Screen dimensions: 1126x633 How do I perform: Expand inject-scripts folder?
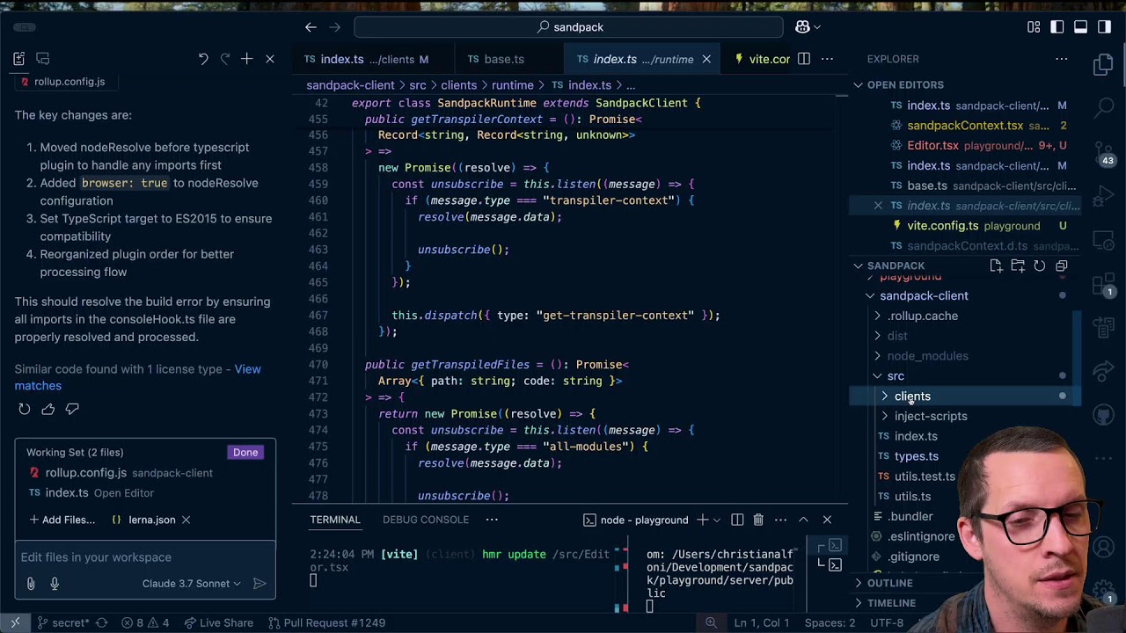click(930, 417)
